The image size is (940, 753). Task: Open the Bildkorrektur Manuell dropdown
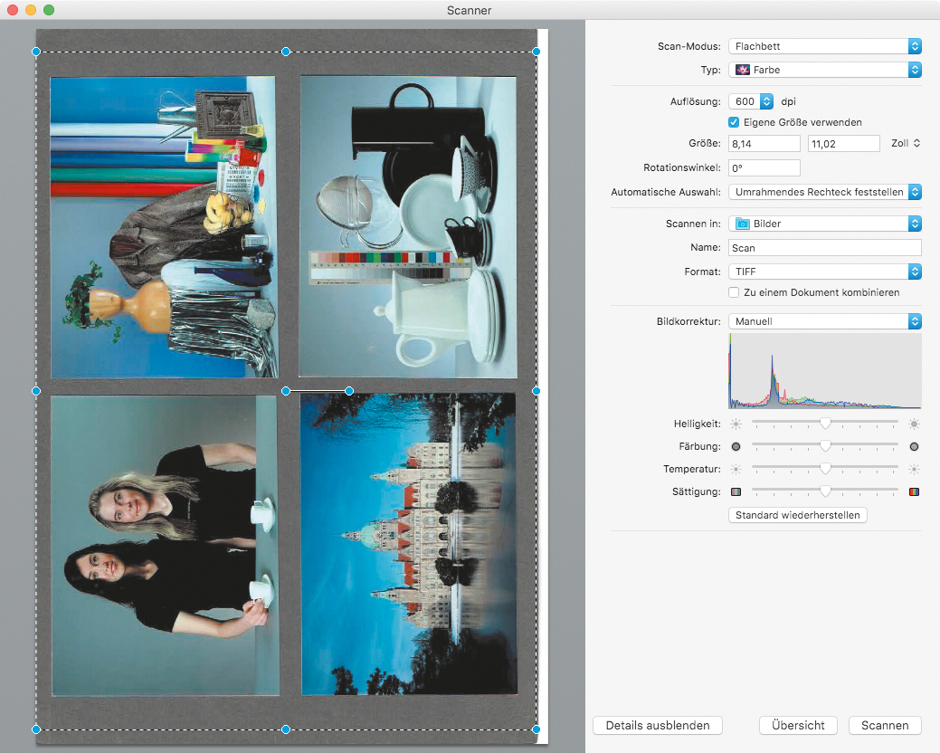click(x=824, y=321)
